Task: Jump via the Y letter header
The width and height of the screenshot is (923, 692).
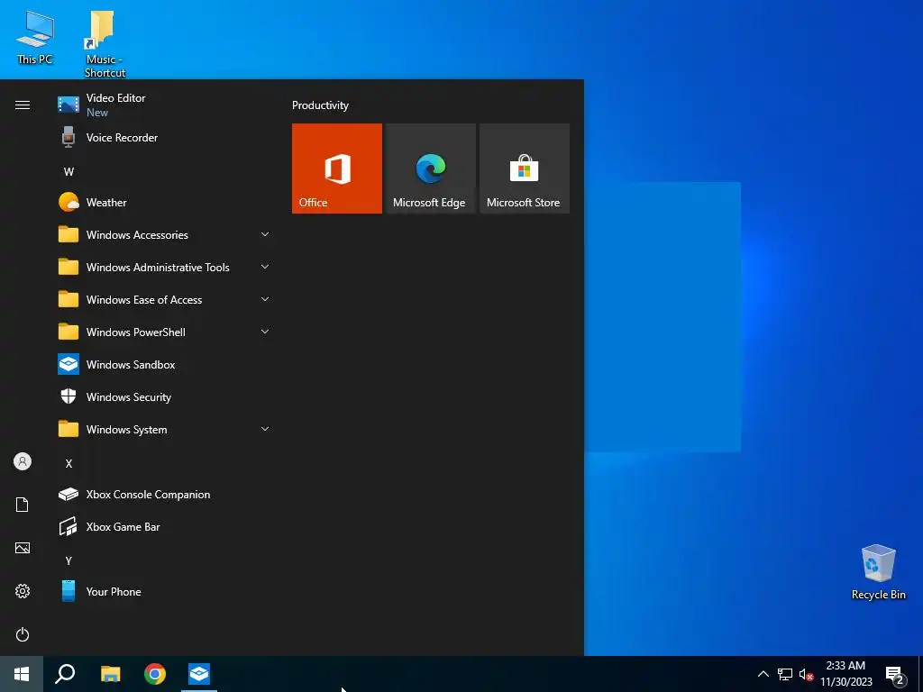Action: (69, 560)
